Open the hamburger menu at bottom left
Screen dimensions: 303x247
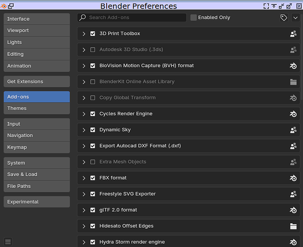pos(8,242)
